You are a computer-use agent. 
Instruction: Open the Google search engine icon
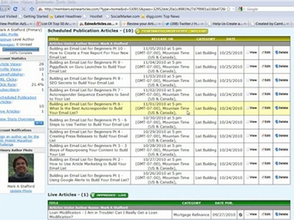pyautogui.click(x=240, y=9)
